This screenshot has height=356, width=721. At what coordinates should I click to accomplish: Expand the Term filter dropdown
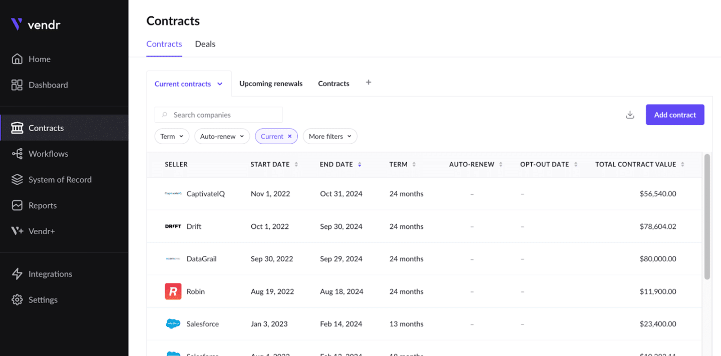[x=172, y=136]
